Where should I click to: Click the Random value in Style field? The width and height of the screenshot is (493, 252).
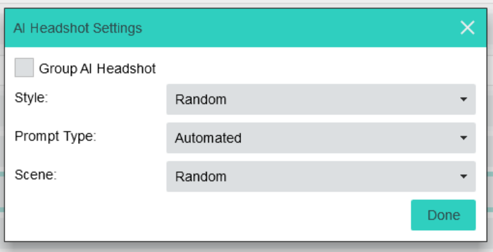pos(200,100)
